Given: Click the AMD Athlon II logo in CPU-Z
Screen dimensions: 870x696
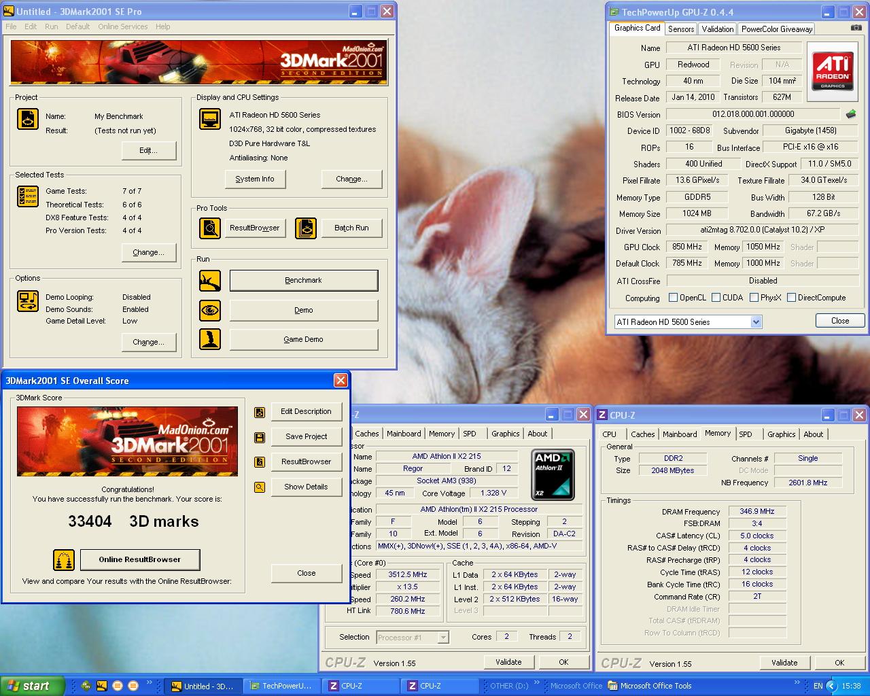Looking at the screenshot, I should tap(552, 474).
